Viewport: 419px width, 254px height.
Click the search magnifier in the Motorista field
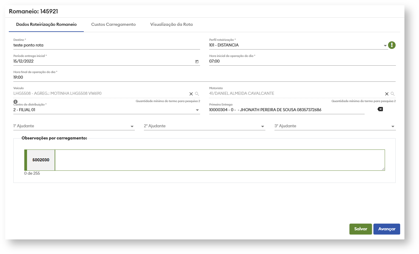(x=393, y=94)
